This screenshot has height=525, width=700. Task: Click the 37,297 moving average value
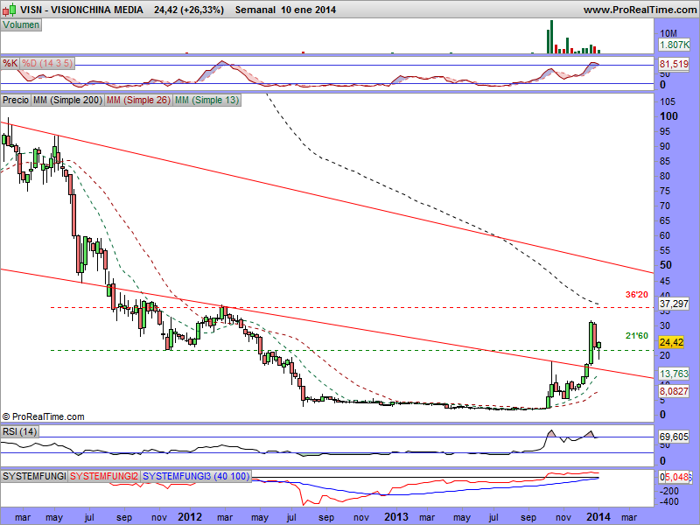[x=674, y=304]
